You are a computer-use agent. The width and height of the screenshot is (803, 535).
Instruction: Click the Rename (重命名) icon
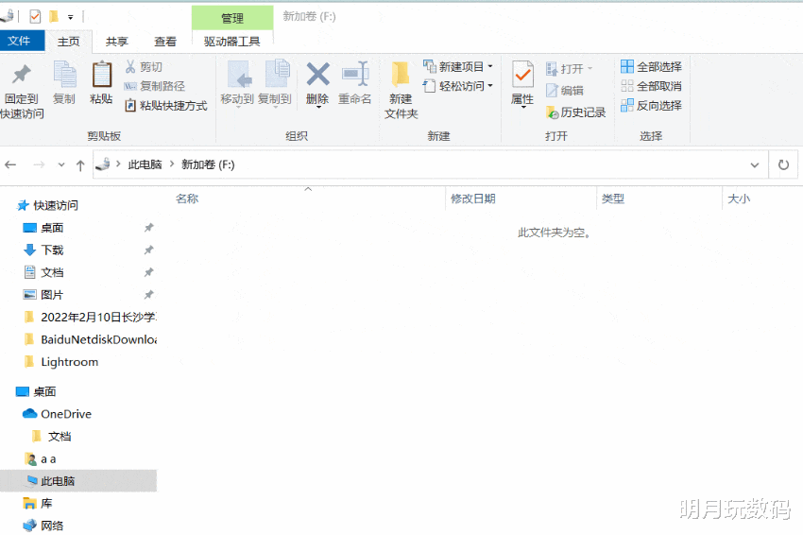coord(355,75)
